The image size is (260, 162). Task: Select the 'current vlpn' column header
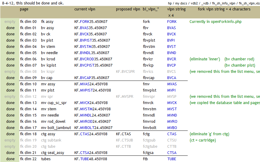85,9
